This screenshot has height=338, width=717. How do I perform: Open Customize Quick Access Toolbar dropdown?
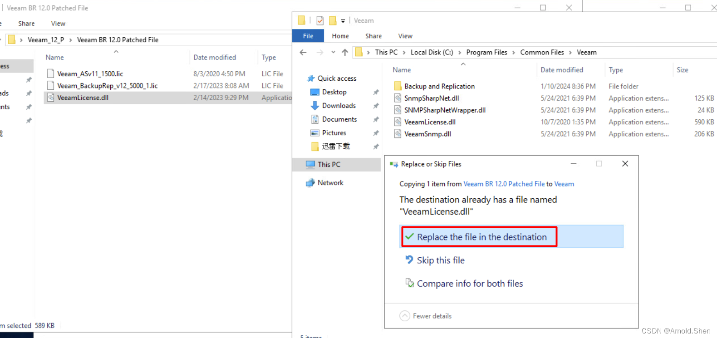click(x=343, y=21)
